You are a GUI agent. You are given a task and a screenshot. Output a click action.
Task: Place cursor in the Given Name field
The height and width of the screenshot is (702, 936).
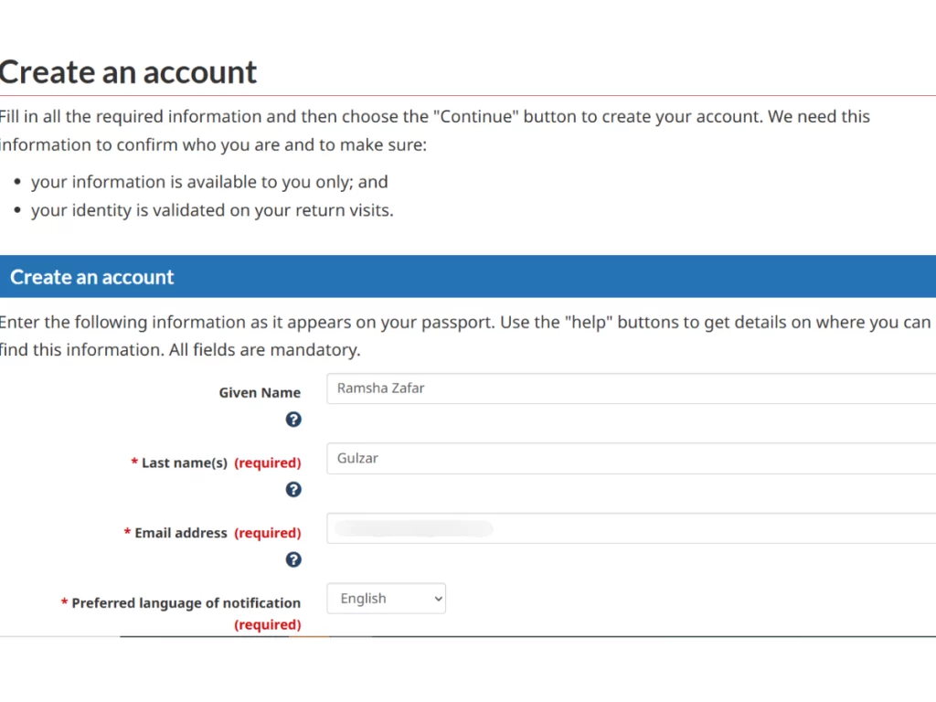pos(548,388)
